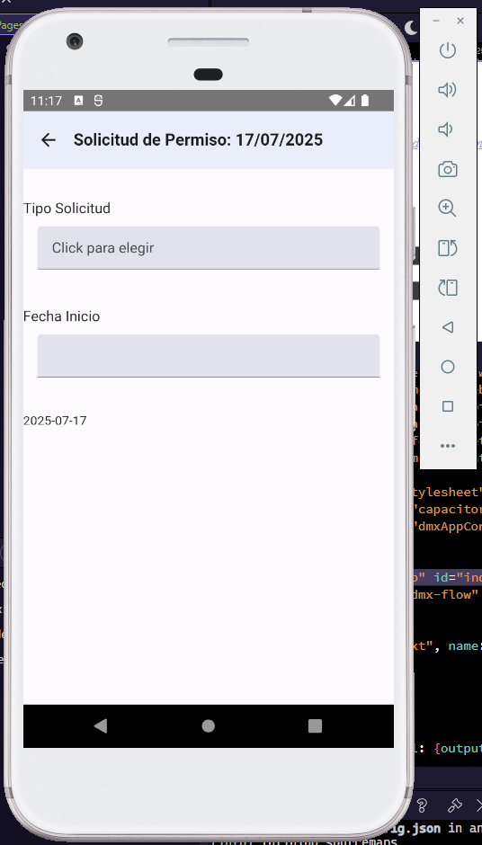
Task: Click emulator toolbar back triangle icon
Action: 448,327
